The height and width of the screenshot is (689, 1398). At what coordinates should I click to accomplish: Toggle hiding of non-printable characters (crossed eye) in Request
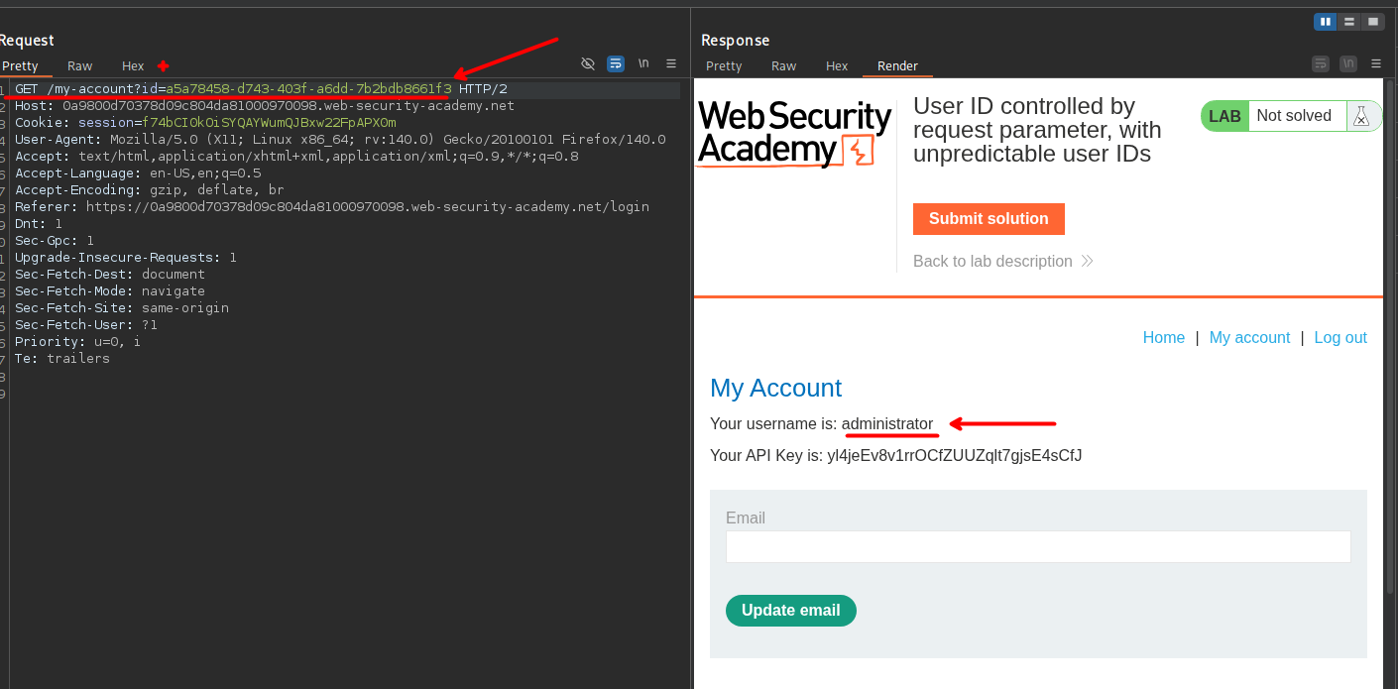click(x=588, y=64)
